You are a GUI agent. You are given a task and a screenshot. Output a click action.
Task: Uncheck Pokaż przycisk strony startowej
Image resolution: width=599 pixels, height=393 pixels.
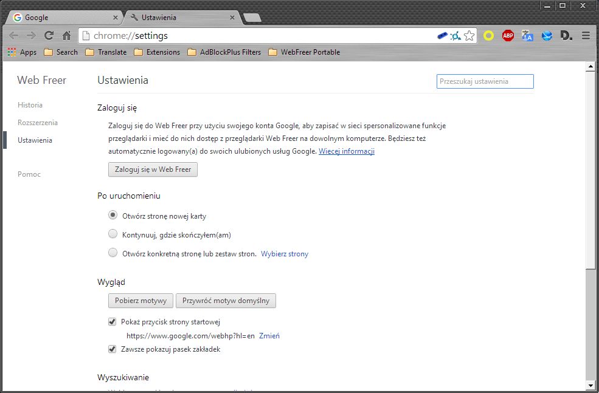(113, 321)
